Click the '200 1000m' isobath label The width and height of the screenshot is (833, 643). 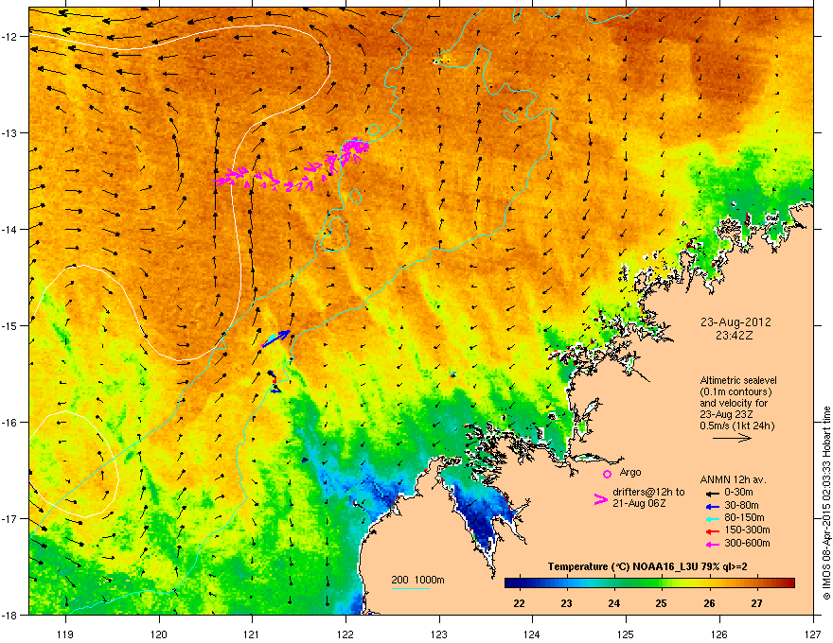pyautogui.click(x=417, y=580)
